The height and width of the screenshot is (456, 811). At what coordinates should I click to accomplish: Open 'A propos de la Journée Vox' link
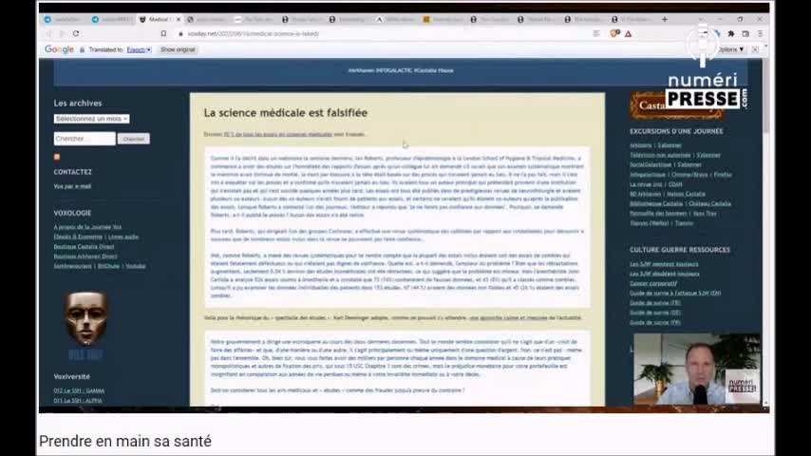click(x=87, y=227)
